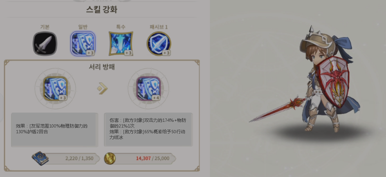This screenshot has height=177, width=386.
Task: Click the skill book count 2,220 / 1,350
Action: pos(79,158)
